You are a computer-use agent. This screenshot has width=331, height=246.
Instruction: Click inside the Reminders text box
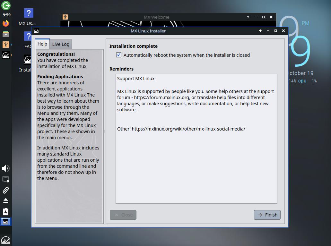pos(196,139)
